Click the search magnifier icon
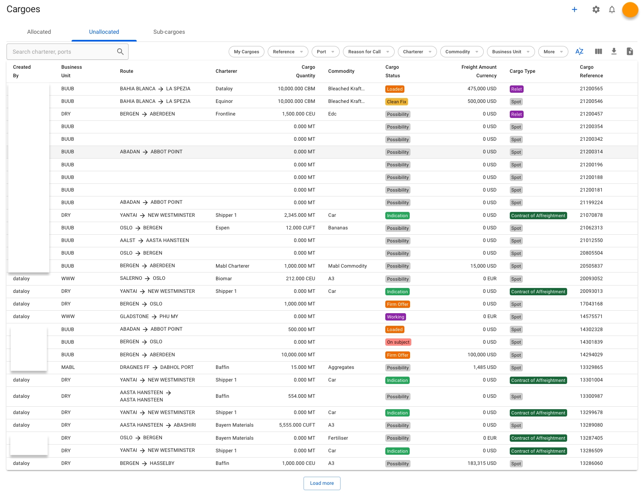 click(x=120, y=52)
